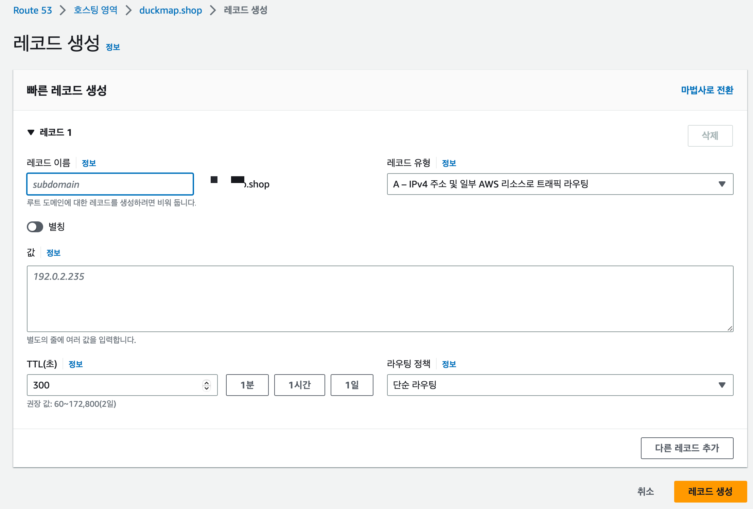Viewport: 753px width, 509px height.
Task: Open 호스팅 영역 breadcrumb link
Action: 95,10
